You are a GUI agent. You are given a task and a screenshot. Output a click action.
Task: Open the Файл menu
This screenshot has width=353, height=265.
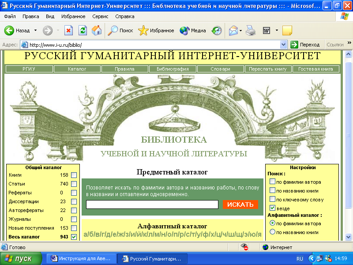pyautogui.click(x=10, y=16)
